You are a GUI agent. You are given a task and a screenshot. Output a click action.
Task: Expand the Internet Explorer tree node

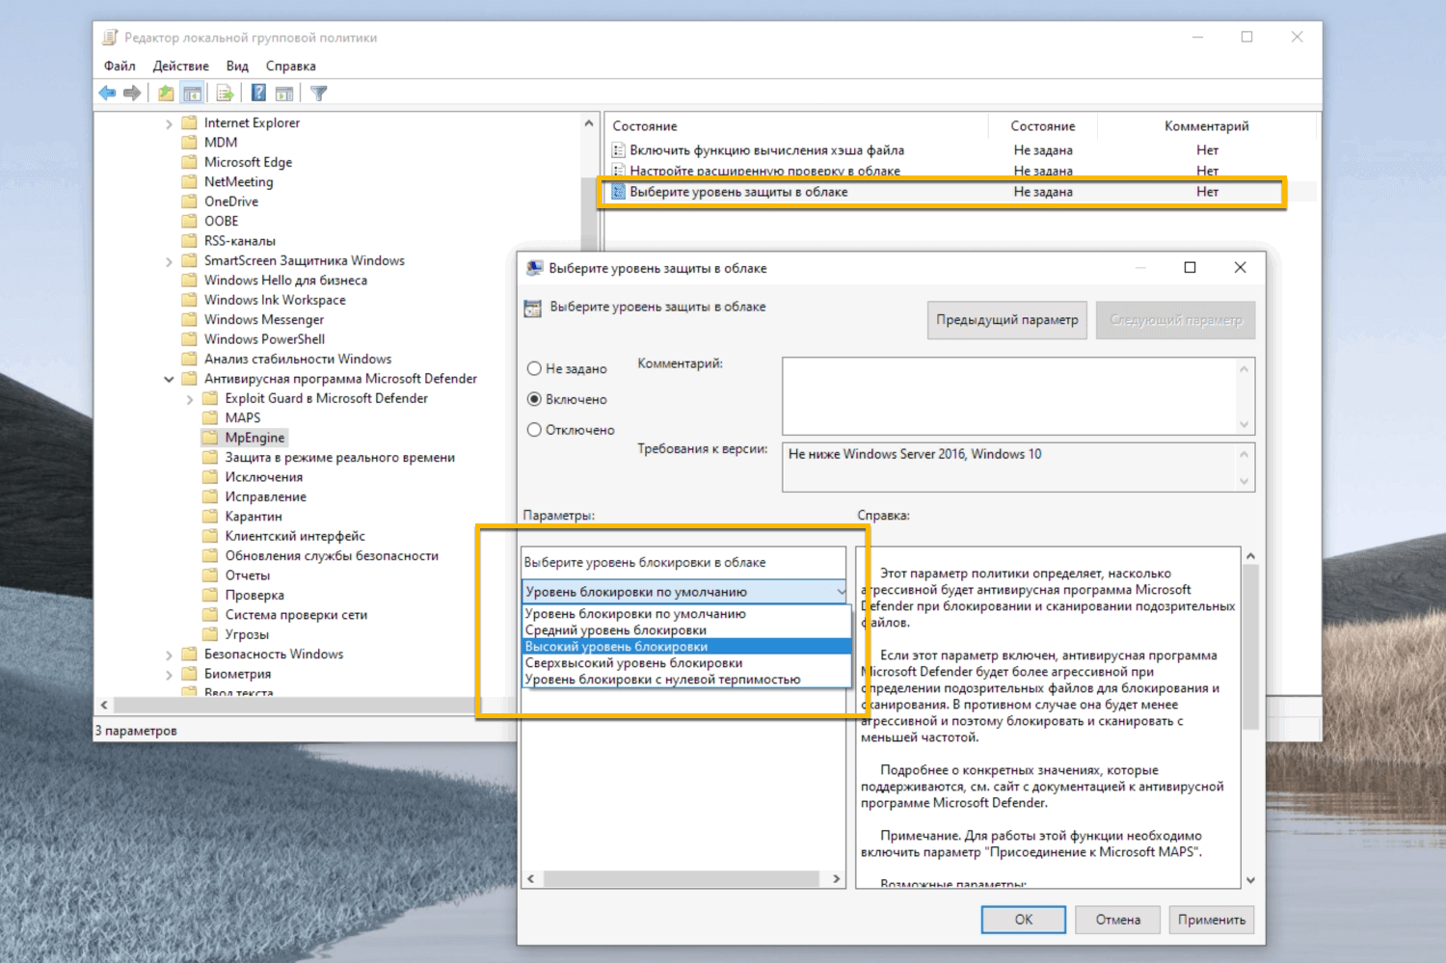(x=169, y=123)
